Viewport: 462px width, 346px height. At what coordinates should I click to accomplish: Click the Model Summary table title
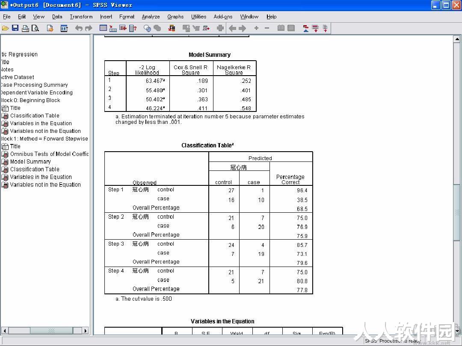[210, 55]
